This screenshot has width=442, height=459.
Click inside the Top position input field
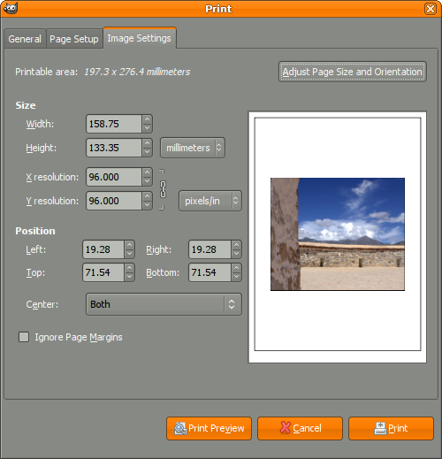tap(103, 272)
